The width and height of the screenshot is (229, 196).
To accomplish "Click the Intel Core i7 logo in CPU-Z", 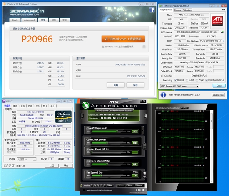I will pos(63,117).
